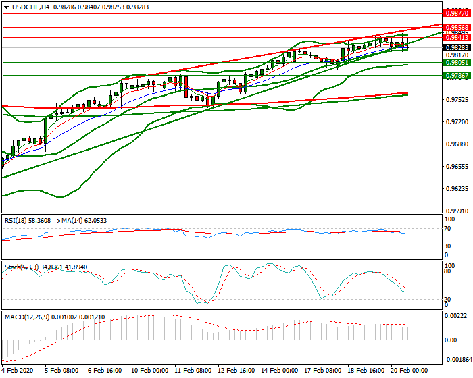
Task: Click the 20 Feb 00:00 time label
Action: click(x=409, y=371)
